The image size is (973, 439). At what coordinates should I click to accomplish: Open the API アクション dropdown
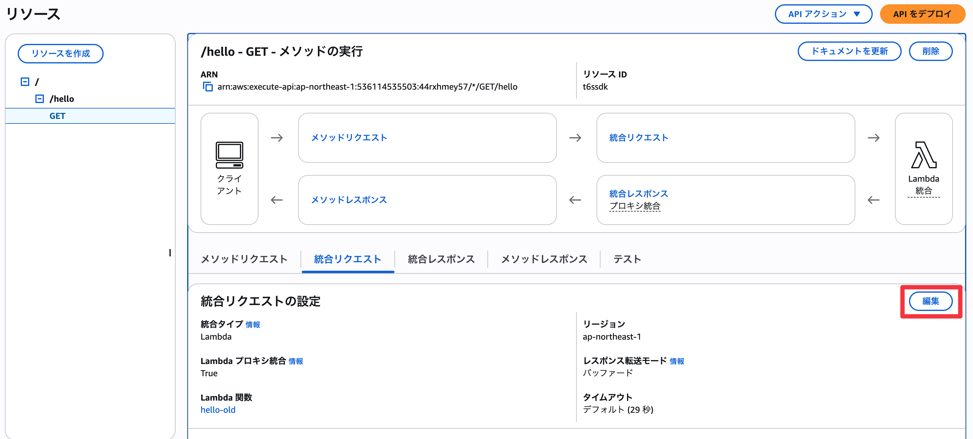point(823,14)
